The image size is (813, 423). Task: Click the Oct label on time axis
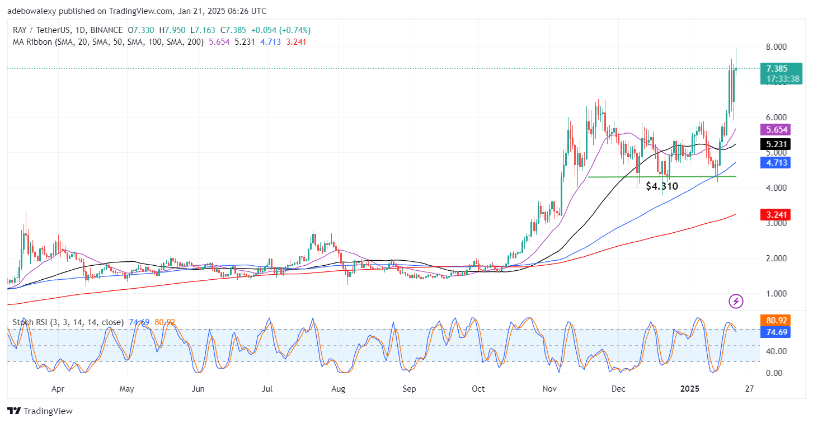pos(478,388)
